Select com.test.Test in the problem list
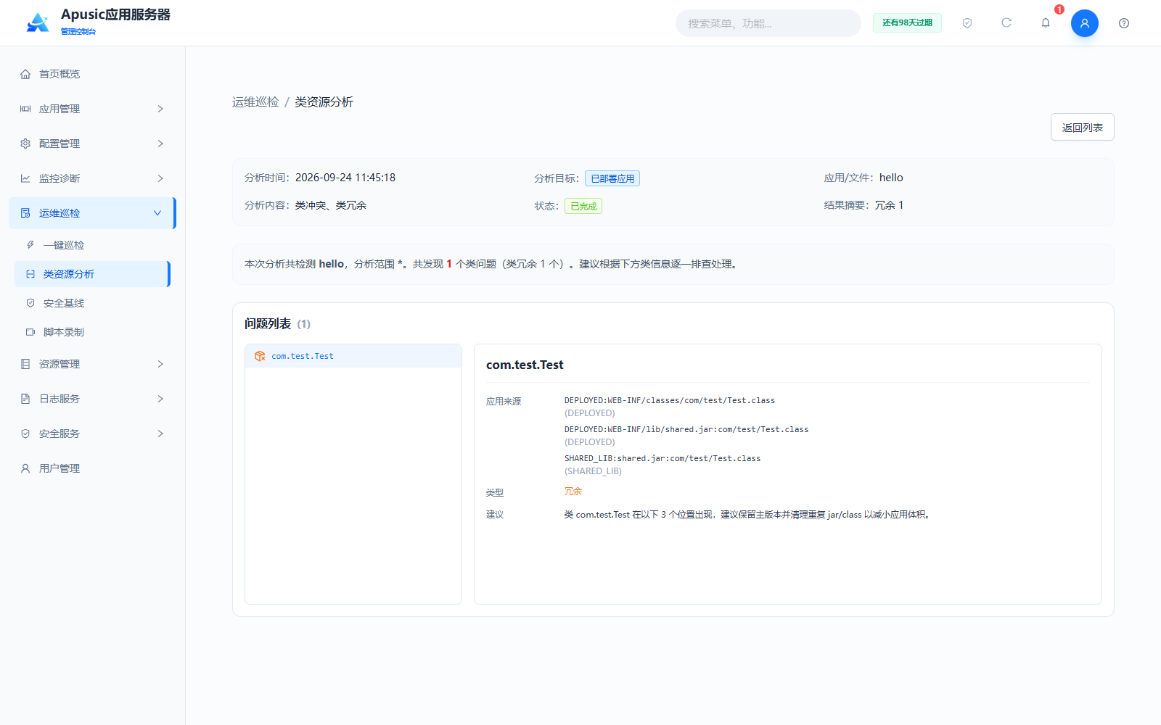The image size is (1161, 725). (353, 356)
